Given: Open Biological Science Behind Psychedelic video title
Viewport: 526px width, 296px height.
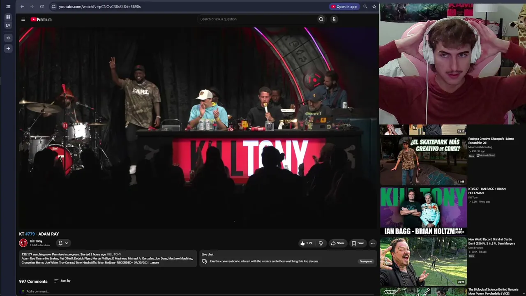Looking at the screenshot, I should [x=494, y=291].
